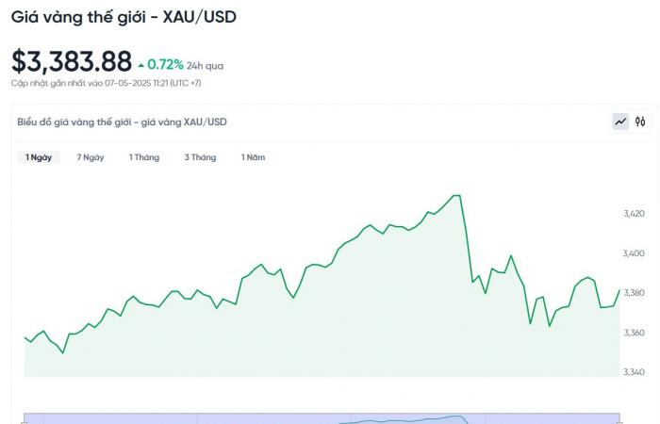660x424 pixels.
Task: Click inside the blue range navigator strip
Action: coord(322,419)
